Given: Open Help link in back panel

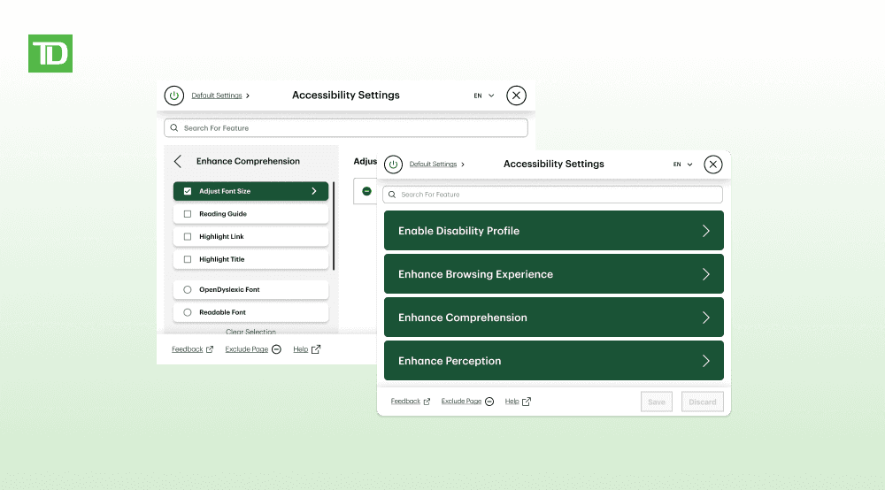Looking at the screenshot, I should click(300, 349).
